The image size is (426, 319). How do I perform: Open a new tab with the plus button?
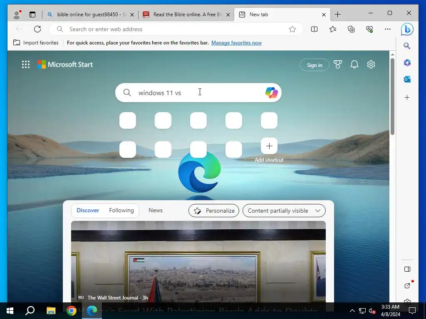tap(337, 15)
